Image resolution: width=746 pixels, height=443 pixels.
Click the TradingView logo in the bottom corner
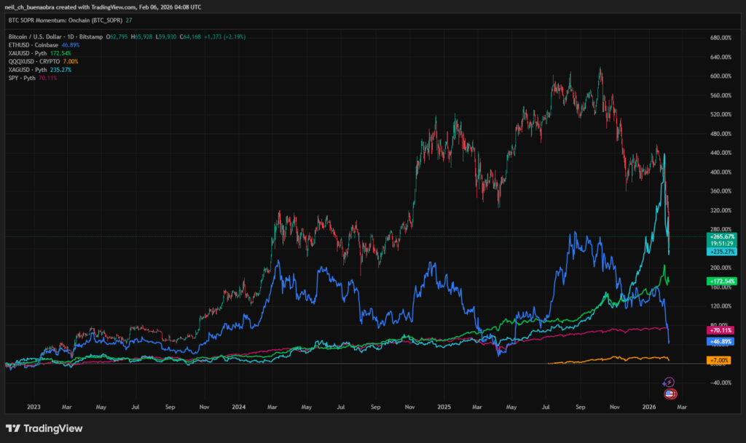44,428
